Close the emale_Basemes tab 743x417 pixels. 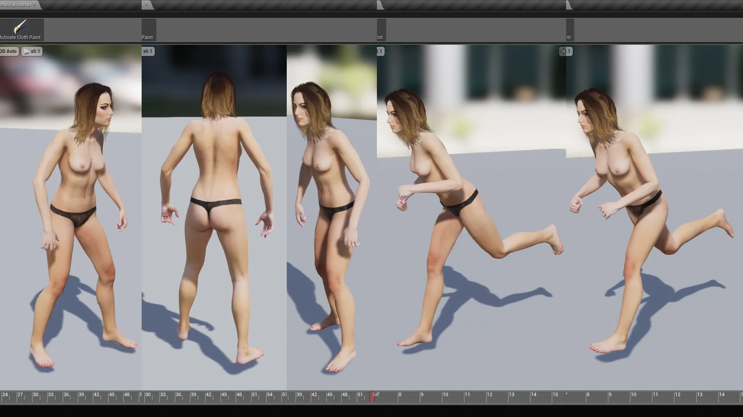point(34,5)
